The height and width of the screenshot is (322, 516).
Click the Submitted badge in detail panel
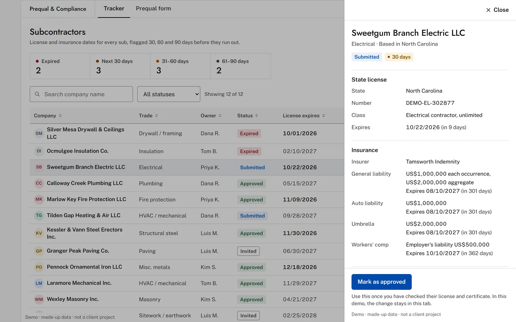(x=367, y=57)
